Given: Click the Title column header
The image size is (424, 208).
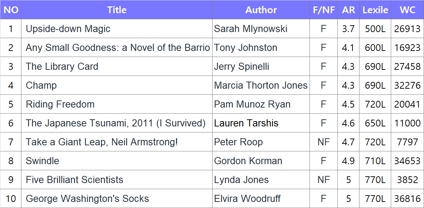Looking at the screenshot, I should tap(117, 10).
